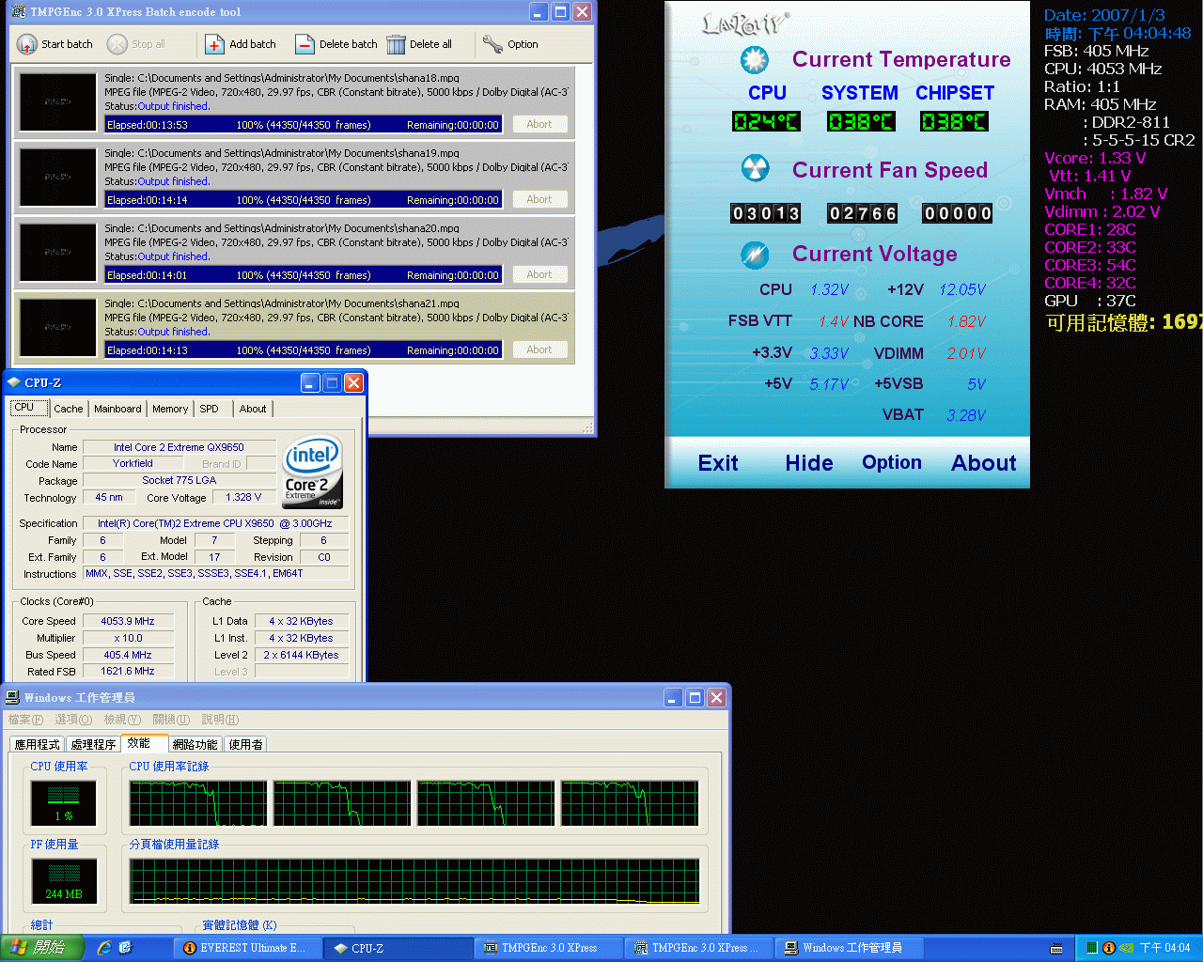The image size is (1203, 962).
Task: Click Abort for shana19.mpg job
Action: [539, 199]
